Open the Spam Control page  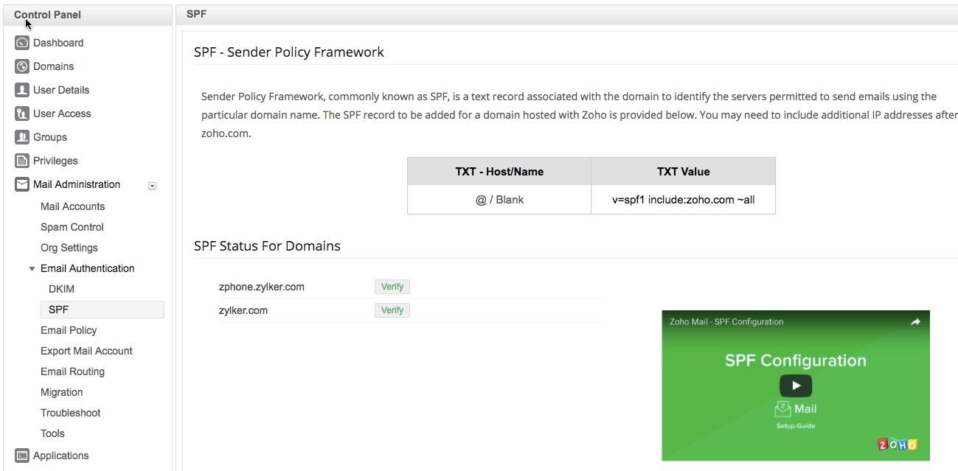click(x=72, y=227)
